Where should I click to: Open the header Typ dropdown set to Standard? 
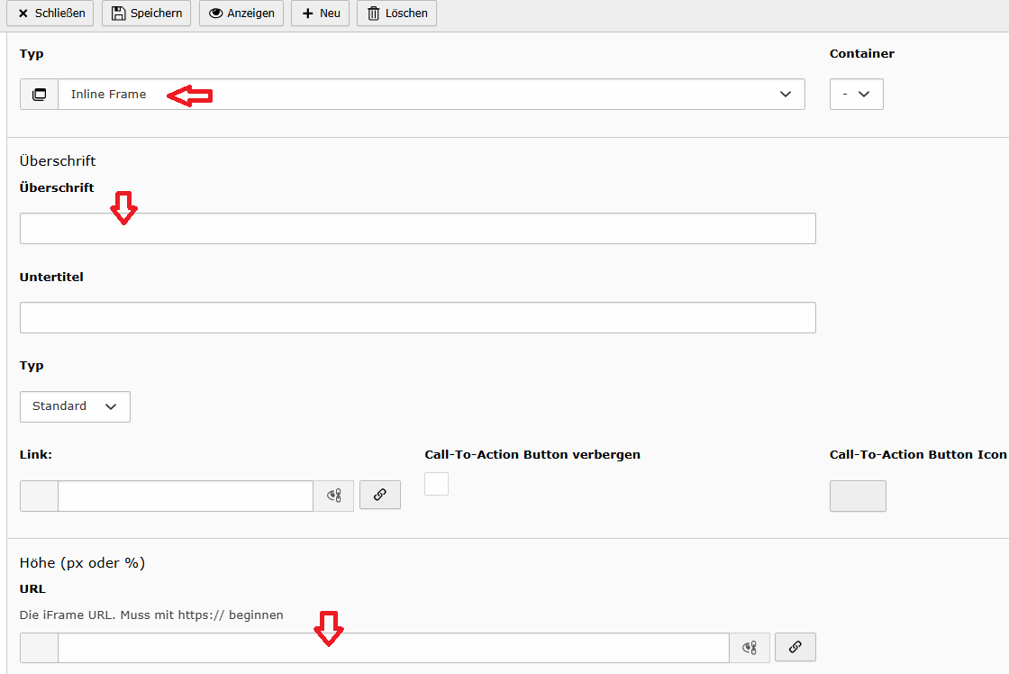[75, 406]
